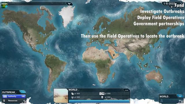Select the Great Lakes airport marker
185x104 pixels.
[x=46, y=34]
